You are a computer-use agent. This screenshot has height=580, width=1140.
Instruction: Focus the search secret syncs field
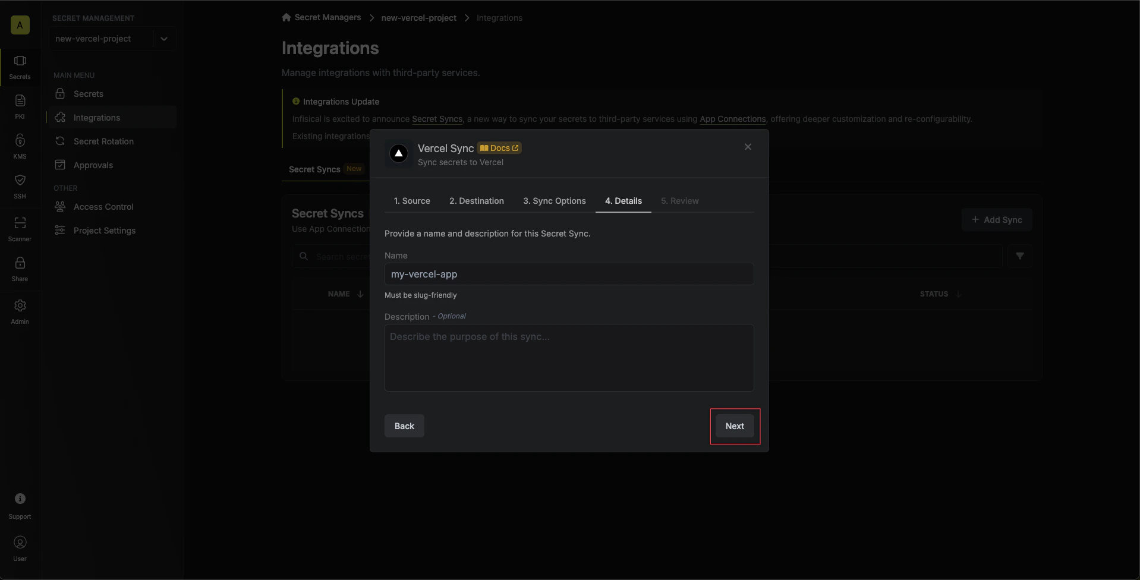tap(647, 256)
